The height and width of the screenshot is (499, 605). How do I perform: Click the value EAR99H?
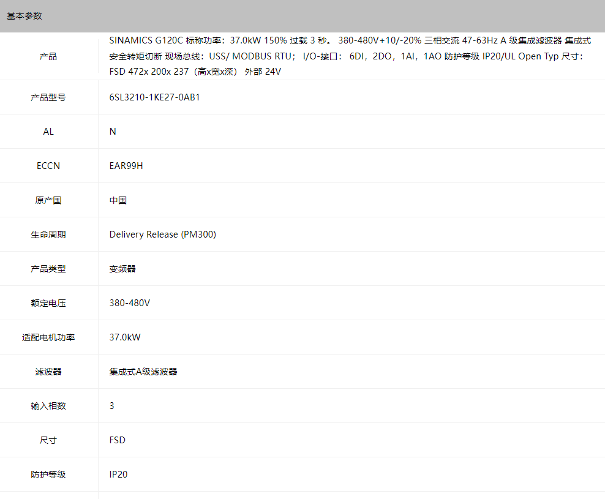click(x=126, y=166)
